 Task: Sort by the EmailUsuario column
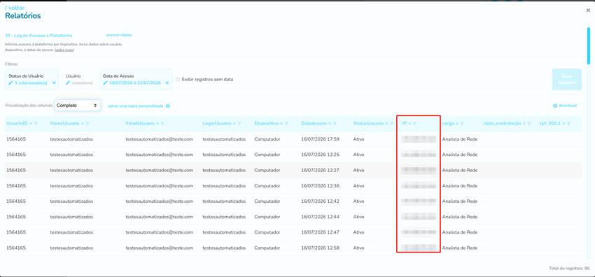point(157,124)
